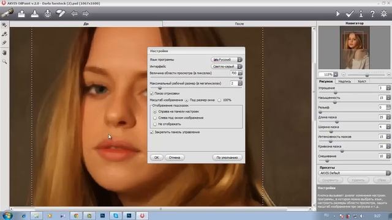Click navigator zoom-out minus icon
The width and height of the screenshot is (392, 220).
(x=344, y=75)
